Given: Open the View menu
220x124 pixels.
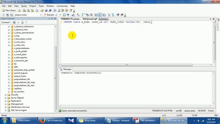Looking at the screenshot, I should (x=16, y=6).
